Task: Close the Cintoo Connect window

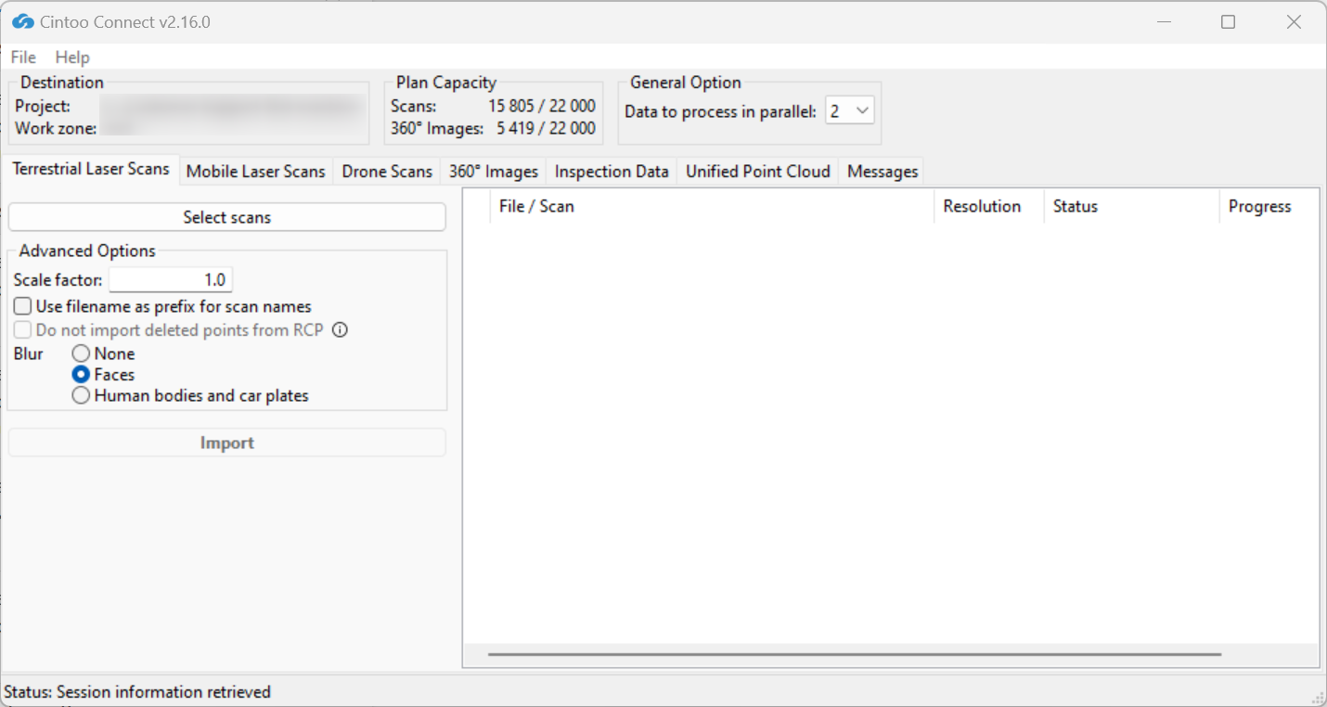Action: coord(1294,21)
